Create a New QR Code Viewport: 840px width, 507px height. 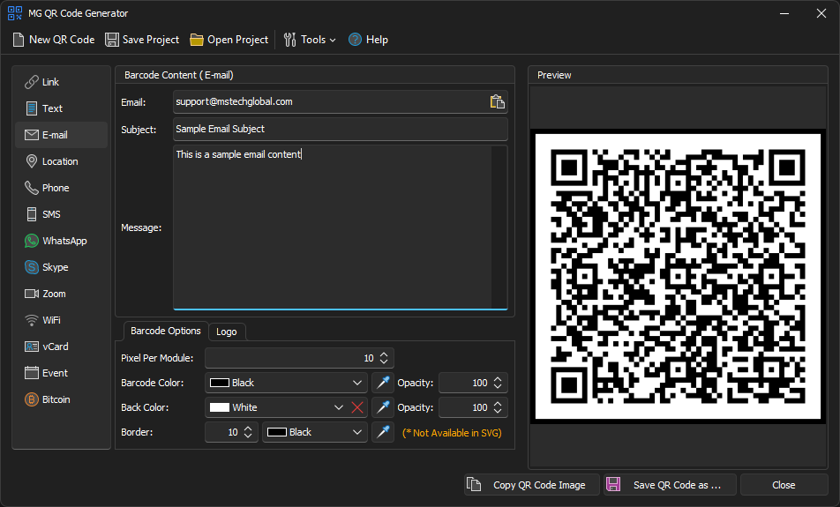(54, 40)
